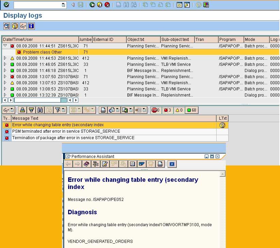Print the Performance Assistant document
Image resolution: width=280 pixels, height=248 pixels.
[x=160, y=164]
